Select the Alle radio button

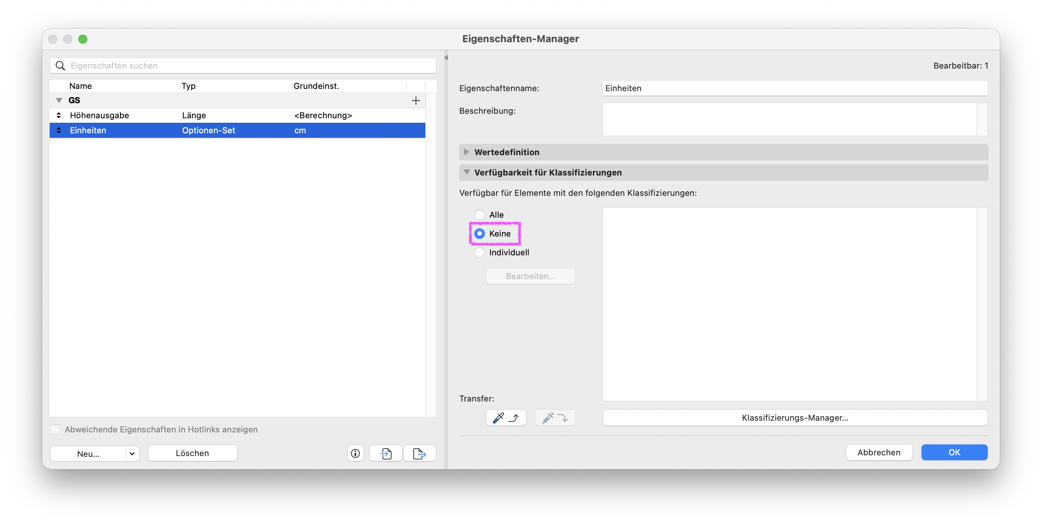coord(479,215)
